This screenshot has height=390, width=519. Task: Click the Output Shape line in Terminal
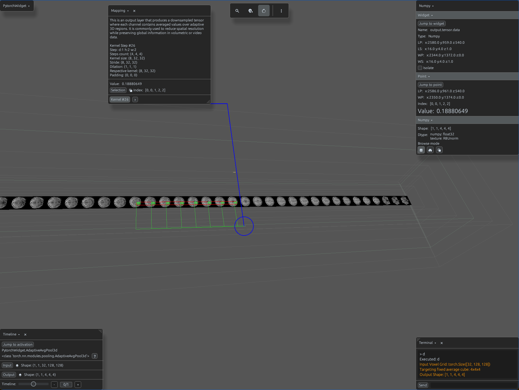pos(442,375)
